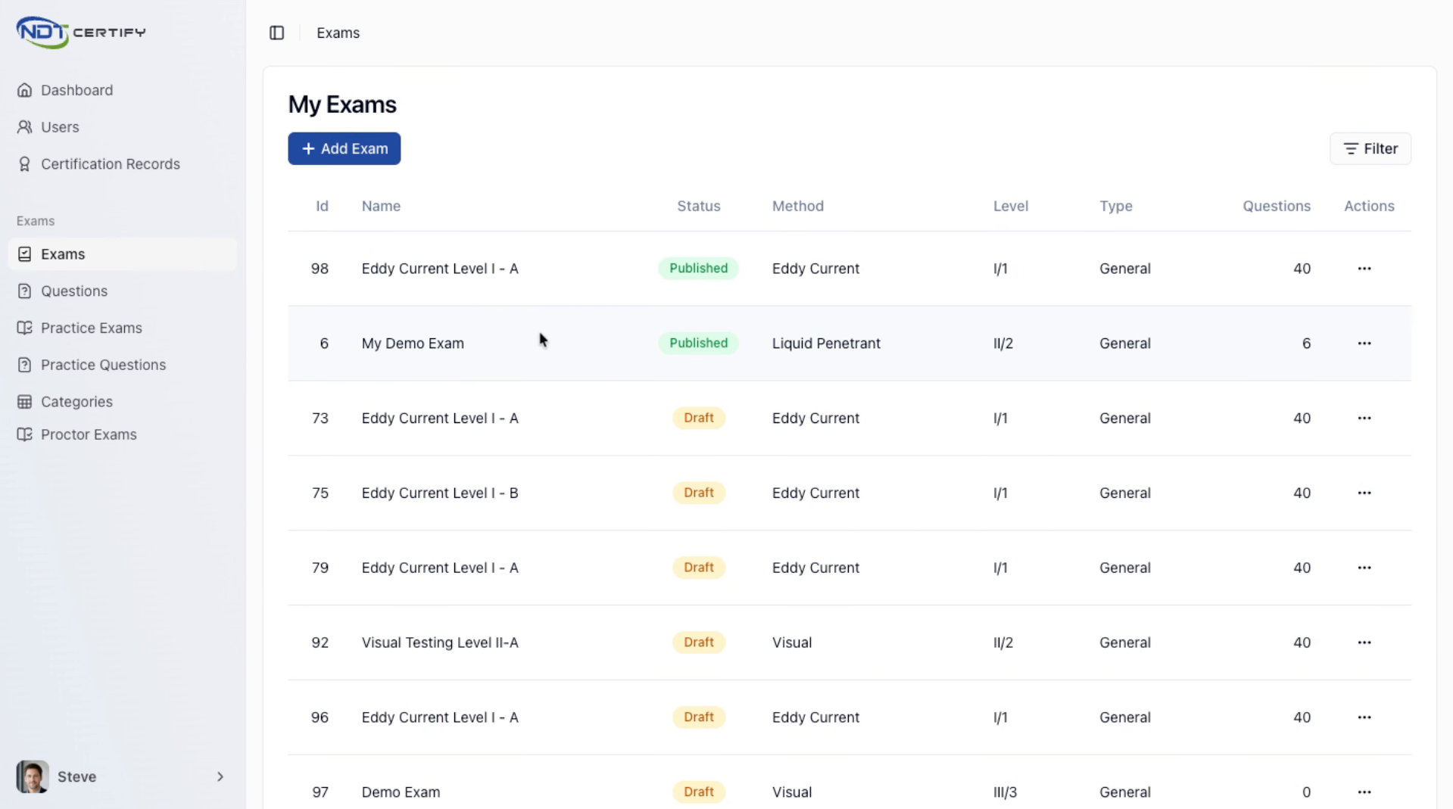
Task: Click Draft badge for exam 92
Action: coord(698,642)
